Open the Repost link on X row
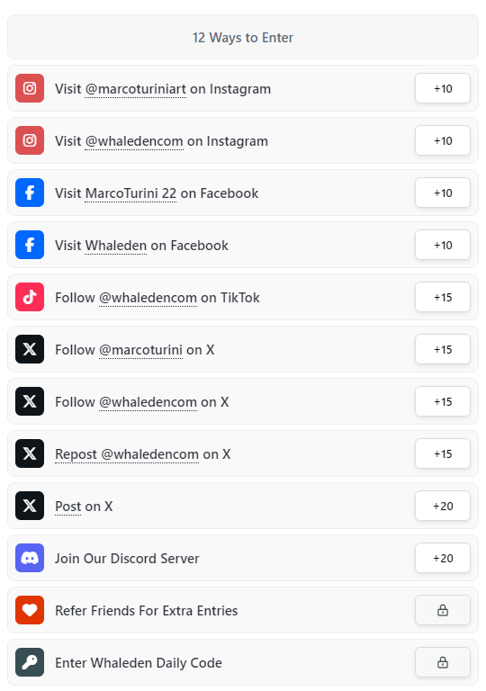Viewport: 486px width, 691px height. tap(76, 454)
